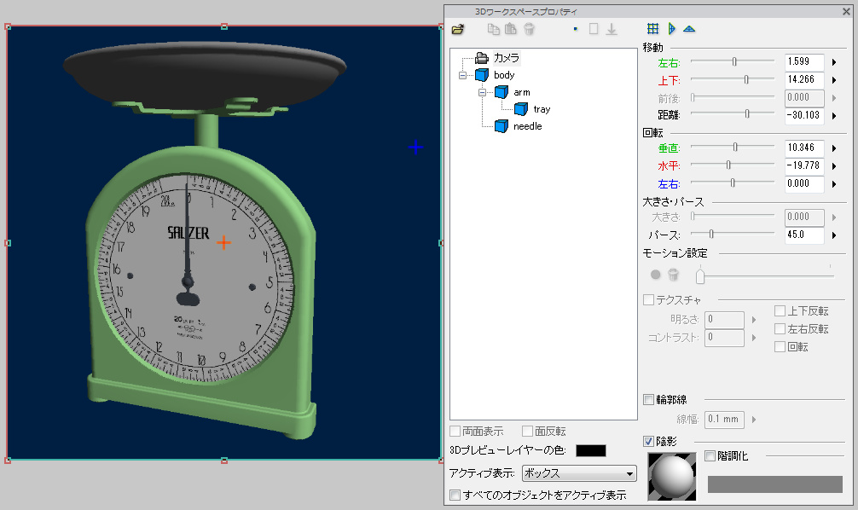Click the 3Dプレビューレイヤーの色 black color swatch
The image size is (858, 510).
tap(590, 450)
